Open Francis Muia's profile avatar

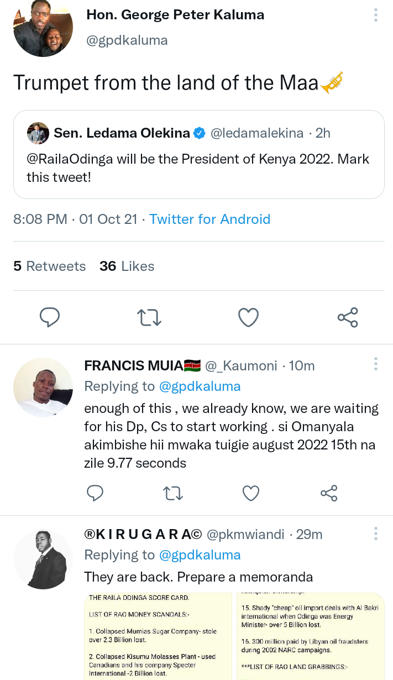(43, 387)
